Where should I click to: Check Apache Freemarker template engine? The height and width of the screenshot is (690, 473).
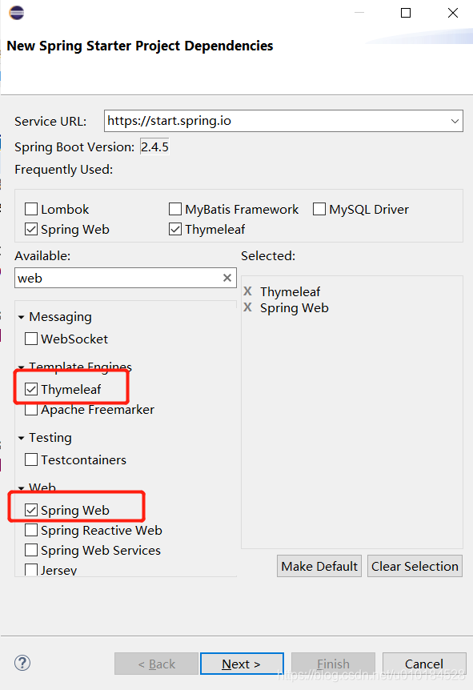point(31,410)
